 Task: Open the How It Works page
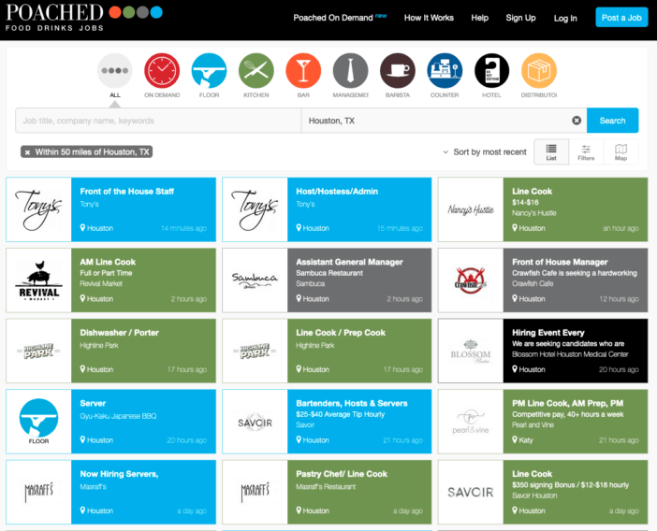click(429, 18)
